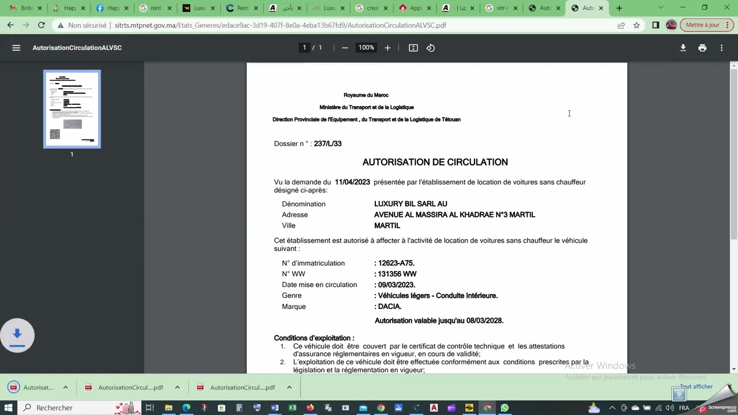
Task: Open the Chrome profile avatar
Action: tap(671, 25)
